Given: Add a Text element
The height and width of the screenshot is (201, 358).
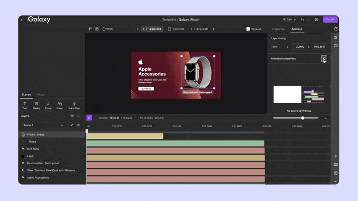Looking at the screenshot, I should (x=25, y=106).
